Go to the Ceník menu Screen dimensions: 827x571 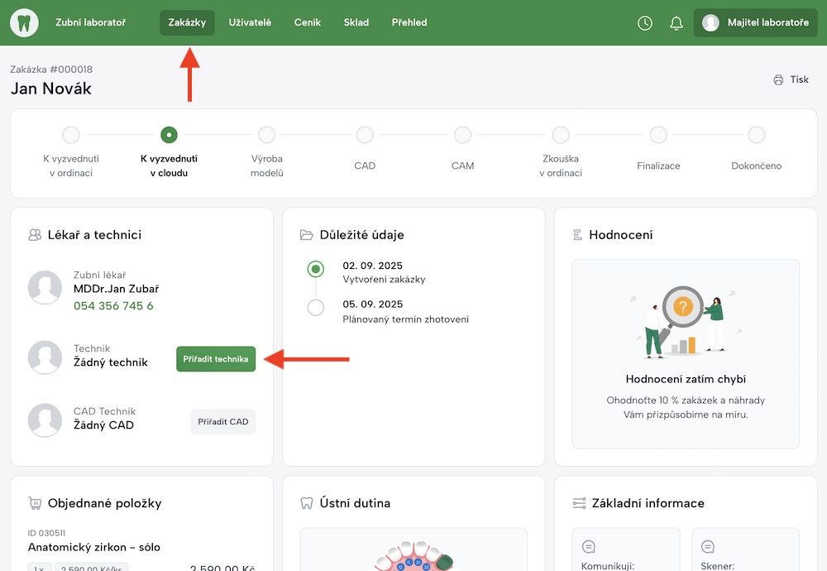tap(307, 23)
